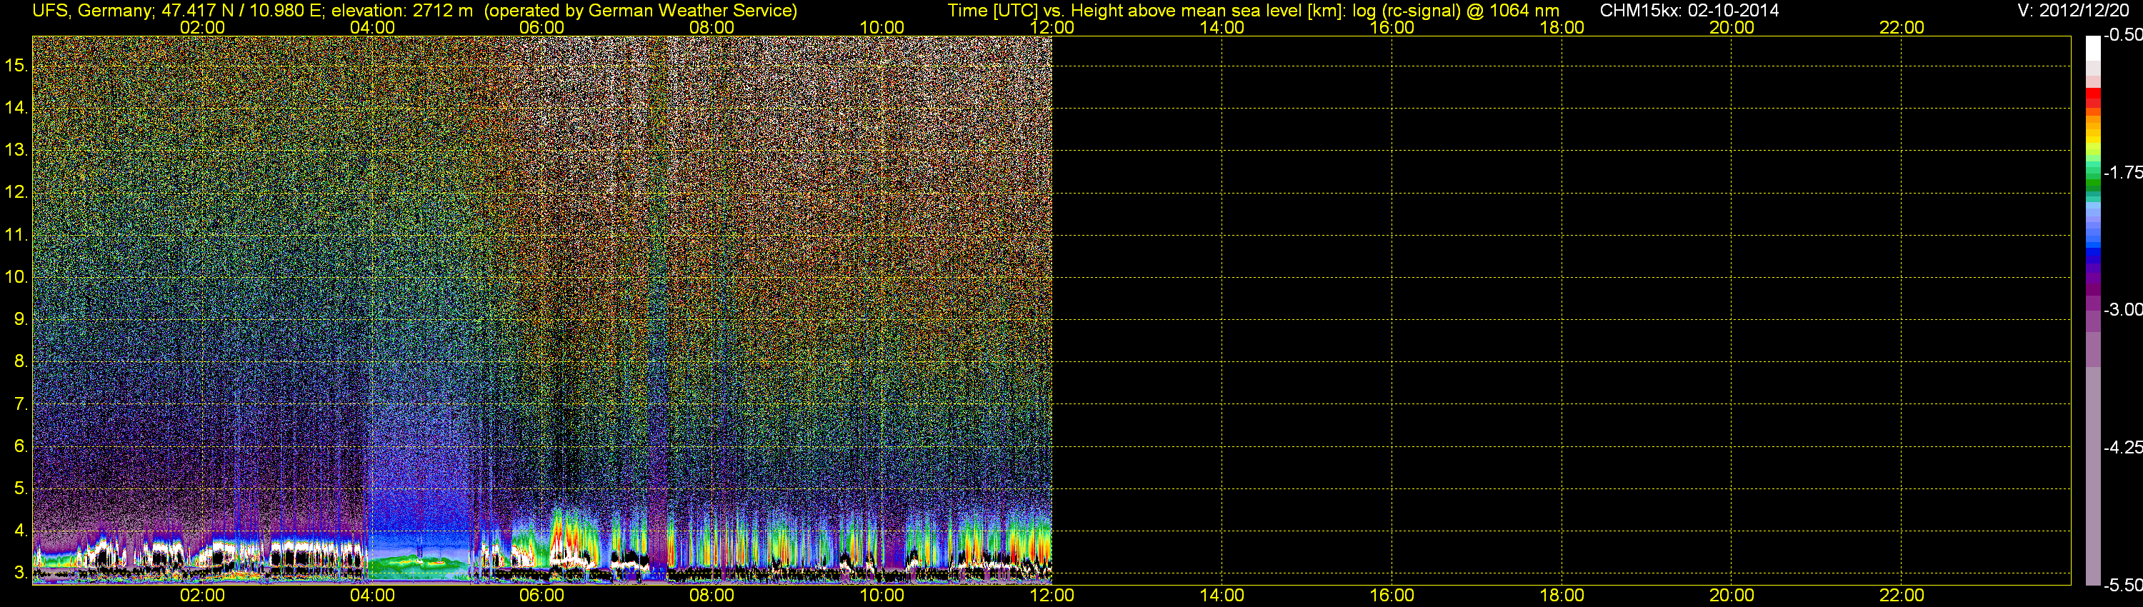Click the 9 km height axis label
This screenshot has height=607, width=2143.
point(21,319)
